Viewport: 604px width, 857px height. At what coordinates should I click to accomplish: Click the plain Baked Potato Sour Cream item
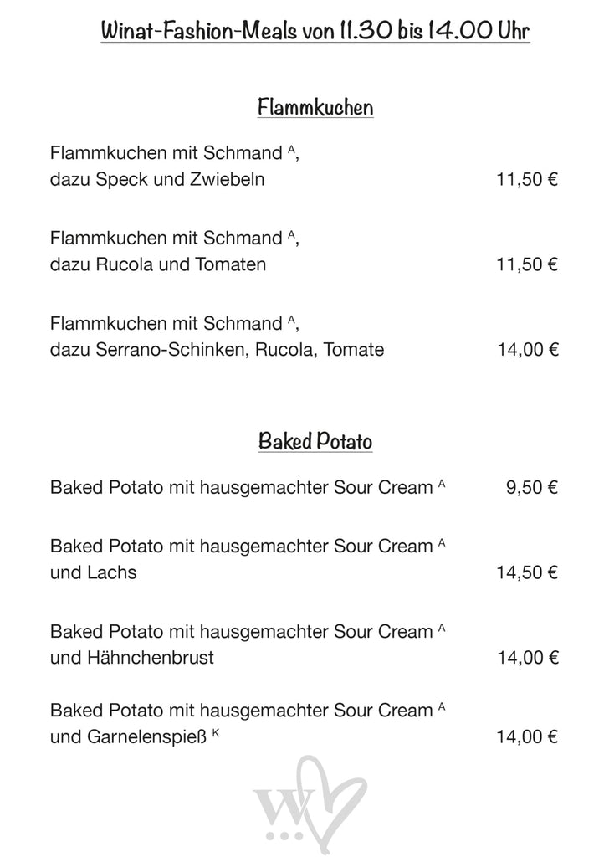pos(241,487)
